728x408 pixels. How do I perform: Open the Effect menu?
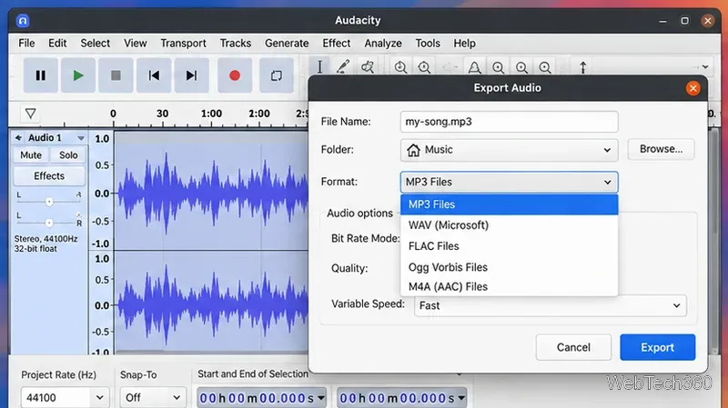click(x=337, y=43)
